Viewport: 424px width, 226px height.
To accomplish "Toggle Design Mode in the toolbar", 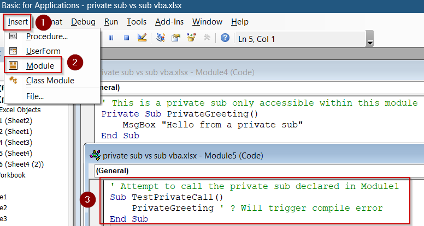I will (142, 38).
